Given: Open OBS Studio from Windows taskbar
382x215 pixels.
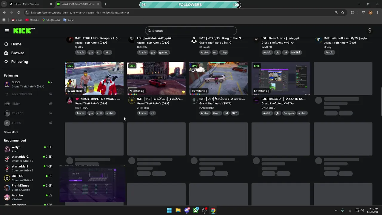Looking at the screenshot, I should tap(204, 210).
